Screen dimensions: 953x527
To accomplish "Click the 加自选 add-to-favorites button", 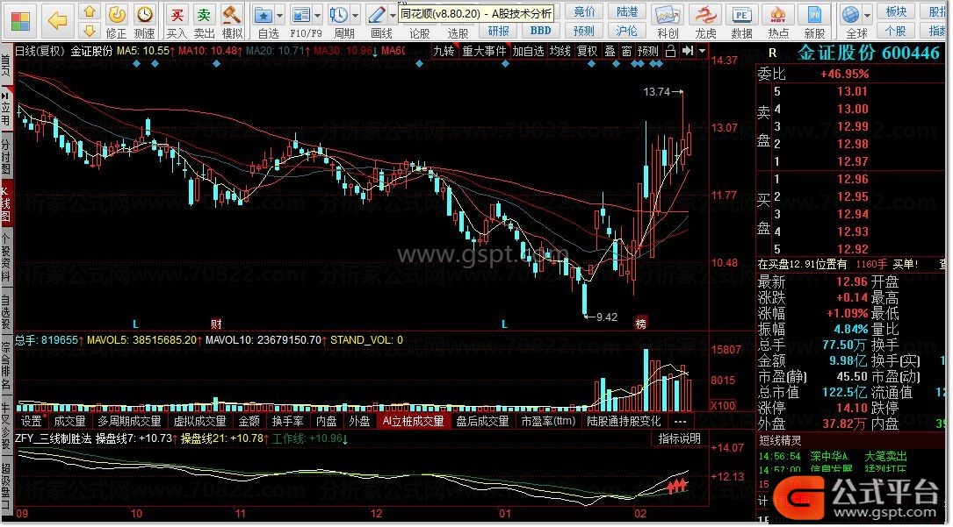I will (x=528, y=51).
